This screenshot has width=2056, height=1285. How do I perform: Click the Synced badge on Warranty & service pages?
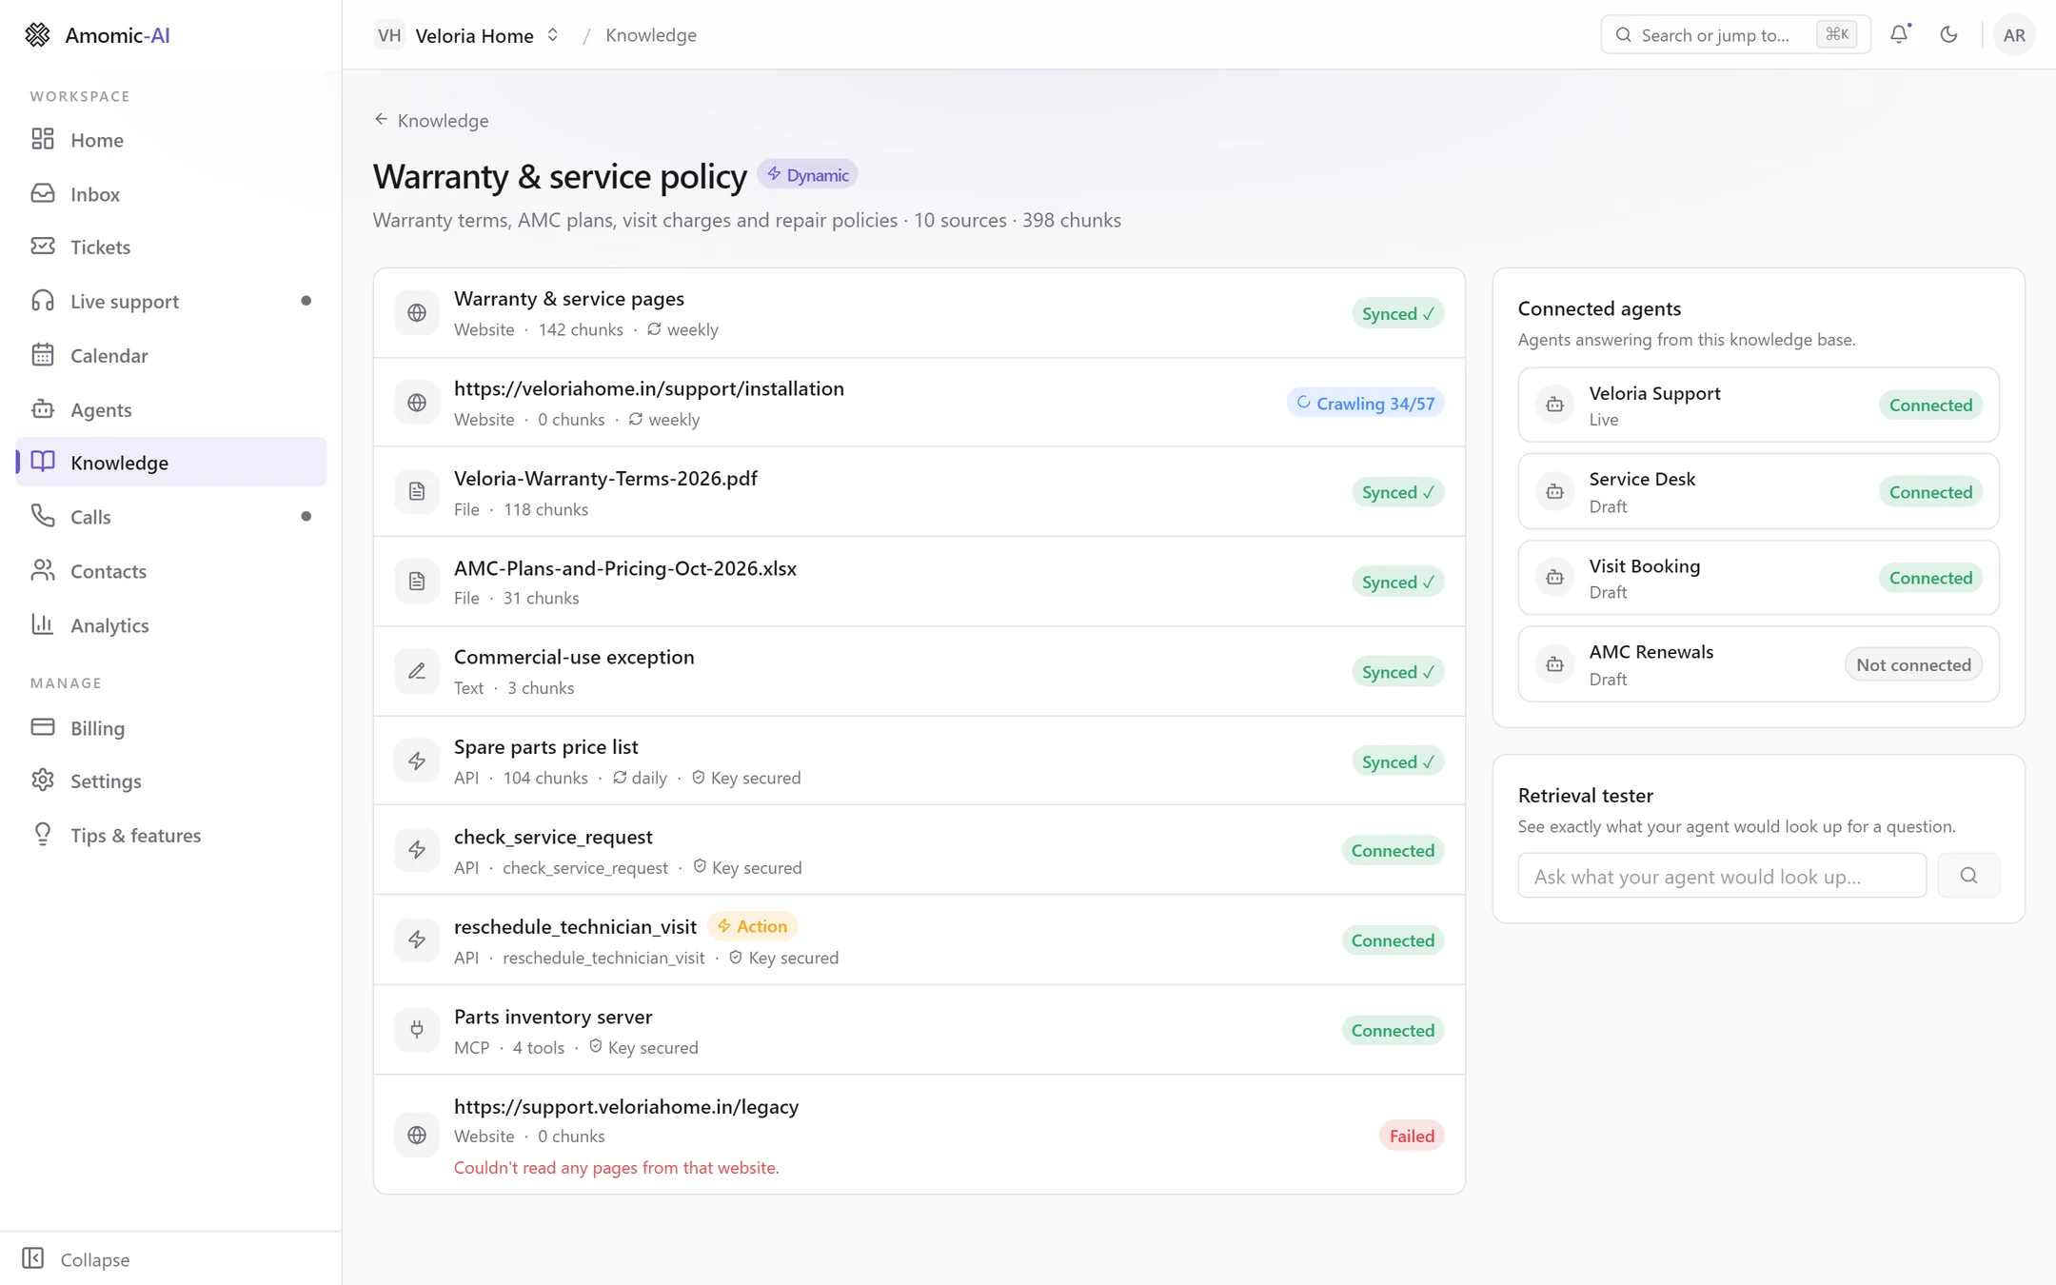(x=1397, y=313)
